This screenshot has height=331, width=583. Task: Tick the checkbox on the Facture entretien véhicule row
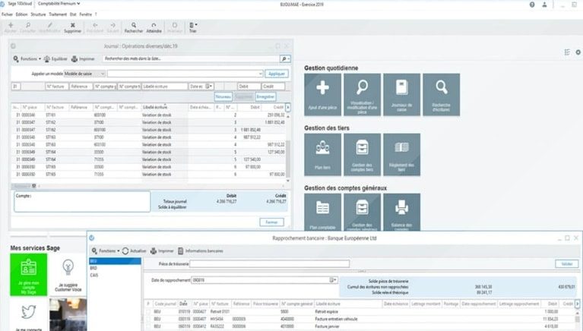pyautogui.click(x=148, y=319)
